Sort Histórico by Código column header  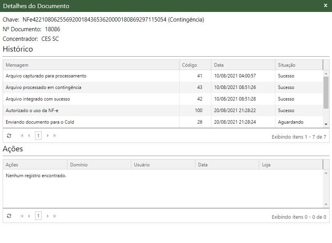189,65
